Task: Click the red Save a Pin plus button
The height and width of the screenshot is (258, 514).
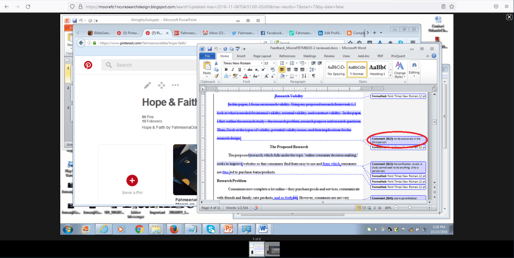Action: click(x=132, y=180)
